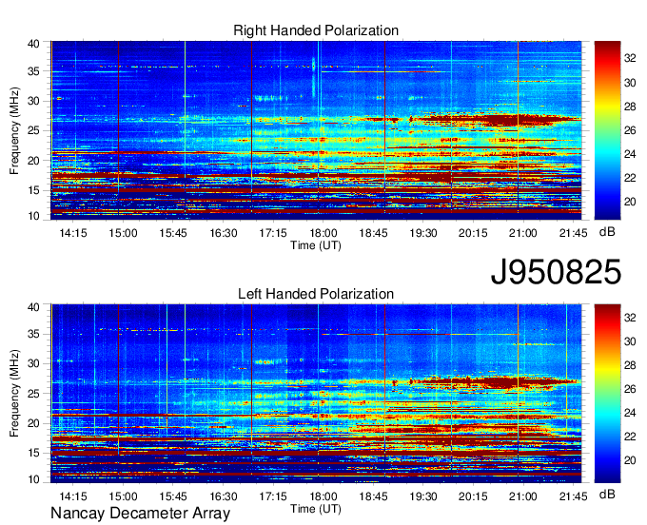The image size is (647, 525).
Task: Click the Time (UT) label under Right Handed plot
Action: [x=316, y=245]
